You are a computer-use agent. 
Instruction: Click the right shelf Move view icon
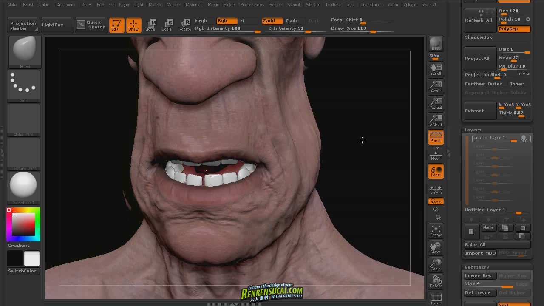tap(436, 248)
